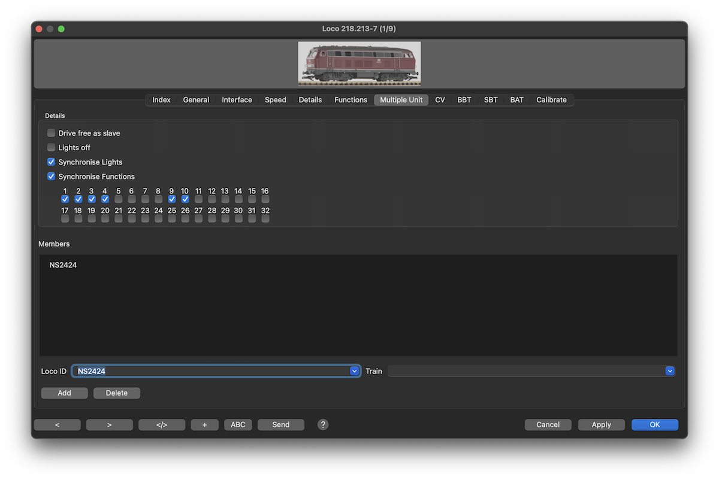Click the </> XML view button
This screenshot has height=480, width=719.
pos(162,425)
